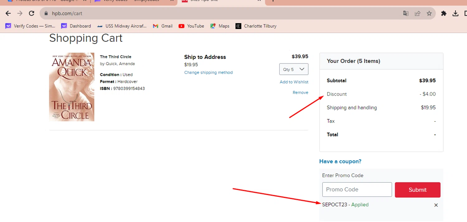This screenshot has height=222, width=467.
Task: Click the ISBN 9780399154843 text
Action: (122, 88)
